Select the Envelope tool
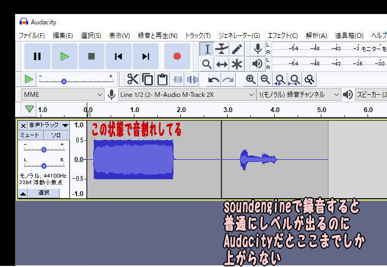Image resolution: width=387 pixels, height=267 pixels. tap(222, 49)
